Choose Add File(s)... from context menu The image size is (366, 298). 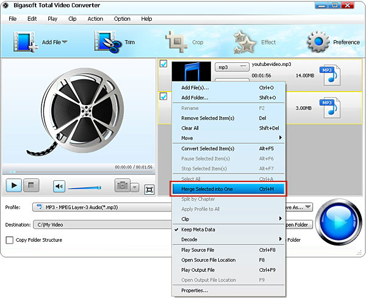click(228, 88)
